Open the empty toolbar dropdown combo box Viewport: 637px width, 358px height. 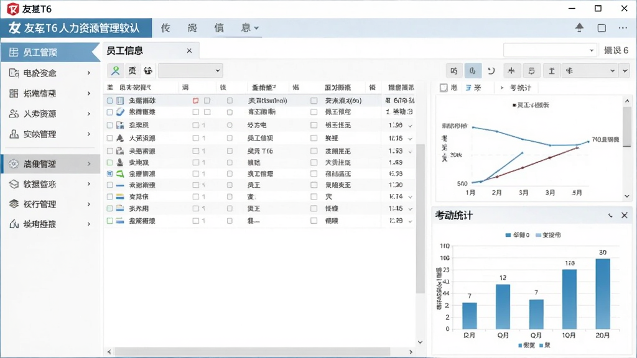190,71
